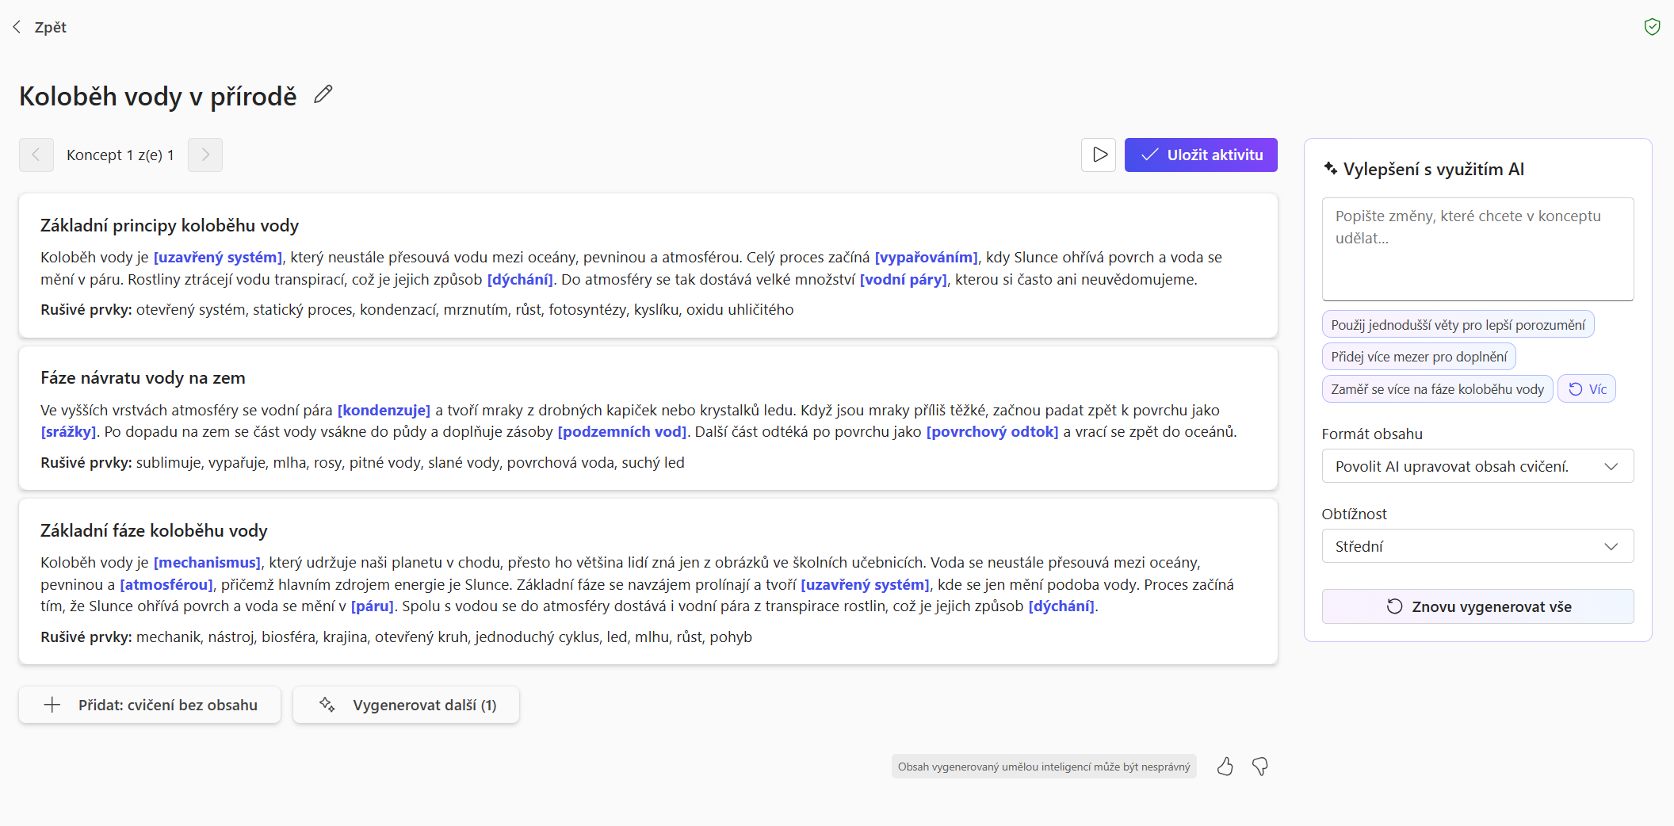Give thumbs up feedback

pos(1225,767)
